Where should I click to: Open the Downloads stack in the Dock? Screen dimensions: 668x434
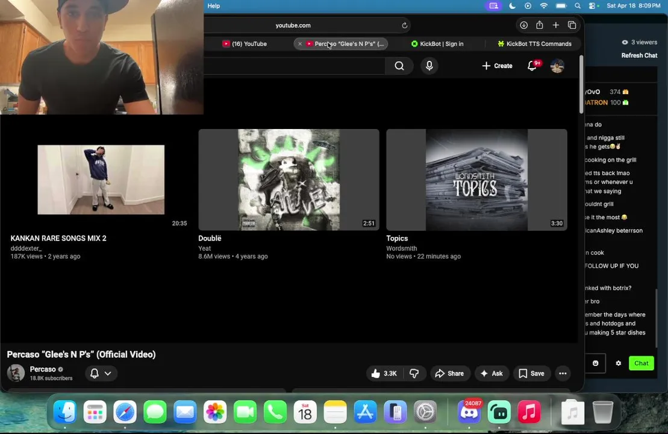(x=572, y=412)
